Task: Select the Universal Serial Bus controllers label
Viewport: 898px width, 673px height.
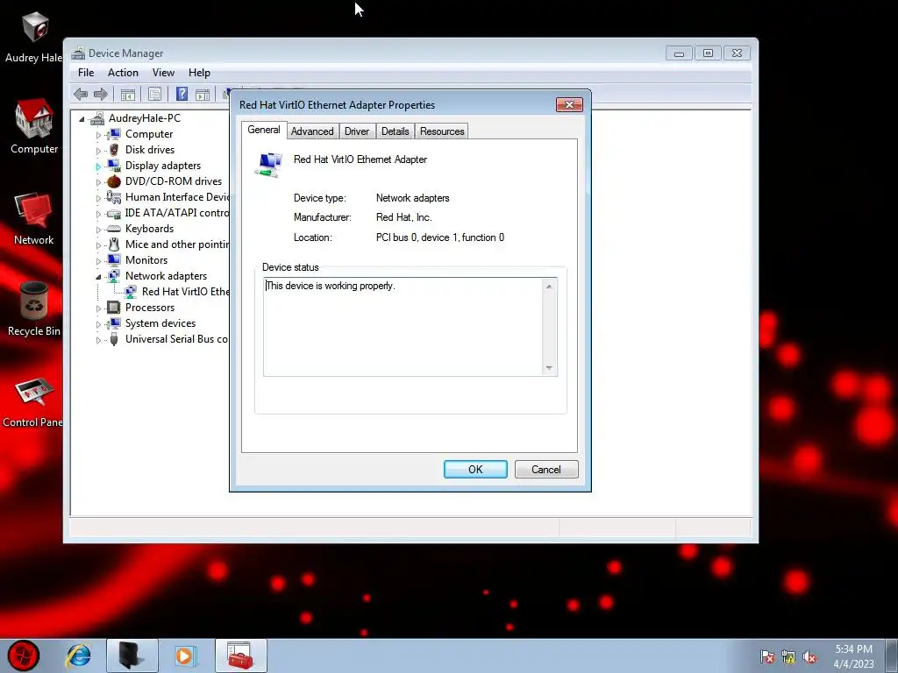Action: click(x=177, y=339)
